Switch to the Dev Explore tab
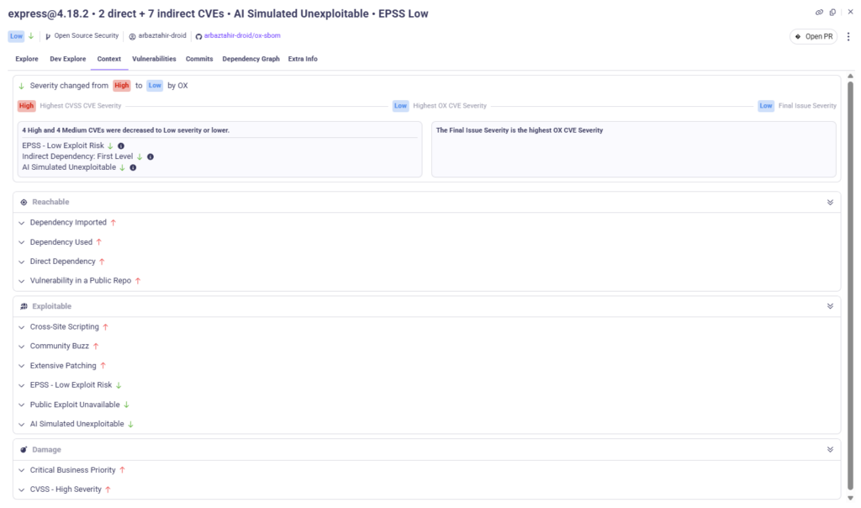Viewport: 861px width, 508px height. click(x=67, y=59)
